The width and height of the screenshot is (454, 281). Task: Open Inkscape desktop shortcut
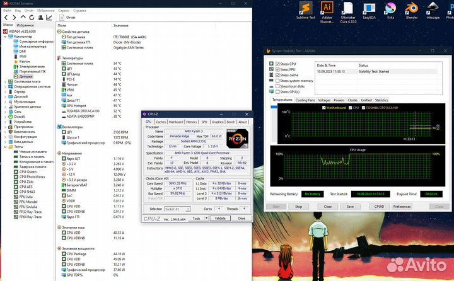click(433, 10)
